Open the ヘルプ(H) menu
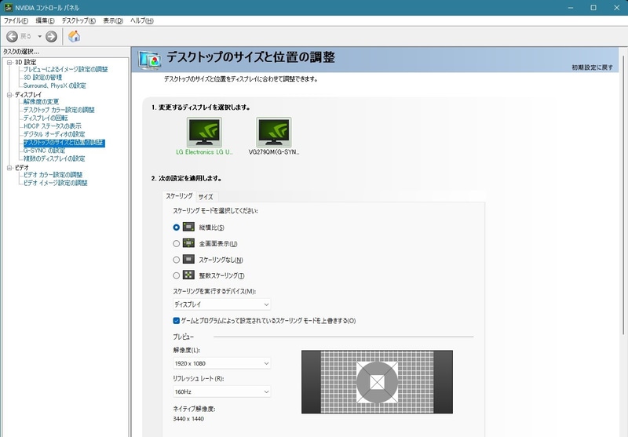 click(x=142, y=21)
